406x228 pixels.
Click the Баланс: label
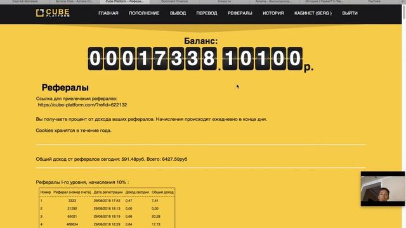click(201, 41)
